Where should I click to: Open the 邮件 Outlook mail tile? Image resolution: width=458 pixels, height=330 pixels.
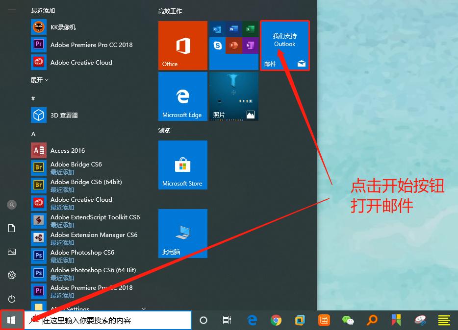[x=284, y=45]
